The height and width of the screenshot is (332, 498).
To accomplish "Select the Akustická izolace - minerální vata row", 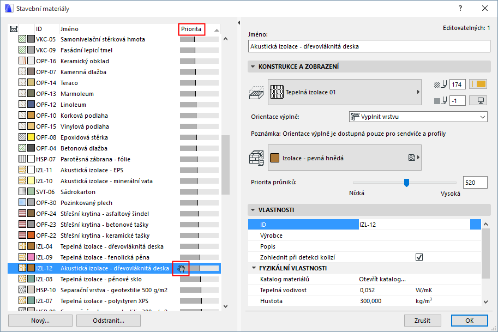I will tap(115, 181).
